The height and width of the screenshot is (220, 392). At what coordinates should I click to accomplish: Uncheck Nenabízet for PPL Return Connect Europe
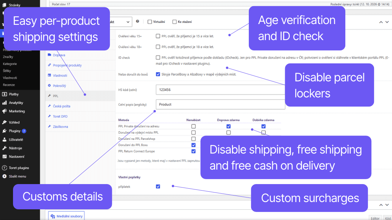click(193, 151)
